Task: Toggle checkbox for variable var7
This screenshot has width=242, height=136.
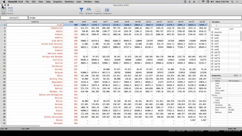Action: pyautogui.click(x=212, y=44)
